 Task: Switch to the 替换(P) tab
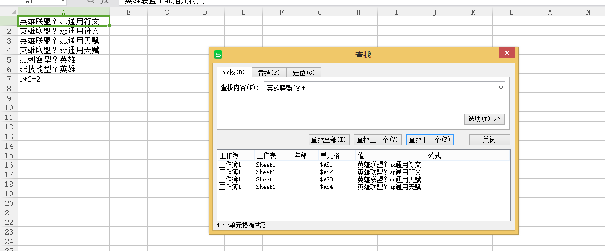click(x=269, y=72)
